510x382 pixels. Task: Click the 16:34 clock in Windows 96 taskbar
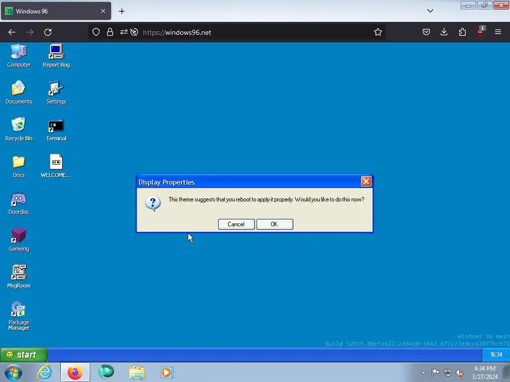point(496,355)
